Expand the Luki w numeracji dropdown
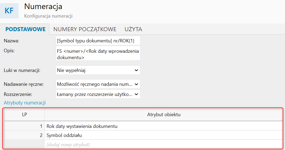 98,70
